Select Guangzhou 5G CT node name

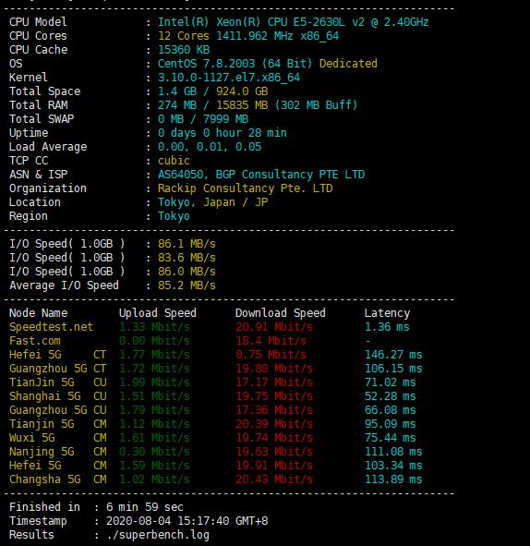click(x=58, y=369)
